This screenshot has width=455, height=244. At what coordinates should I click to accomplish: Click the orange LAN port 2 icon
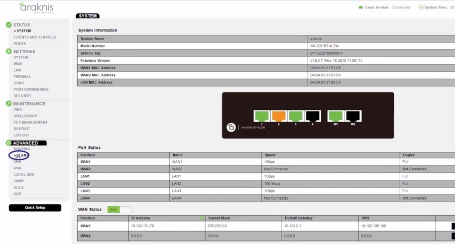click(279, 116)
